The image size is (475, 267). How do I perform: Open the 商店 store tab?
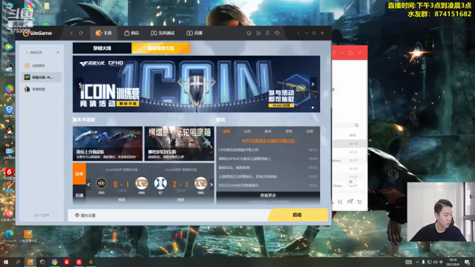pos(131,33)
